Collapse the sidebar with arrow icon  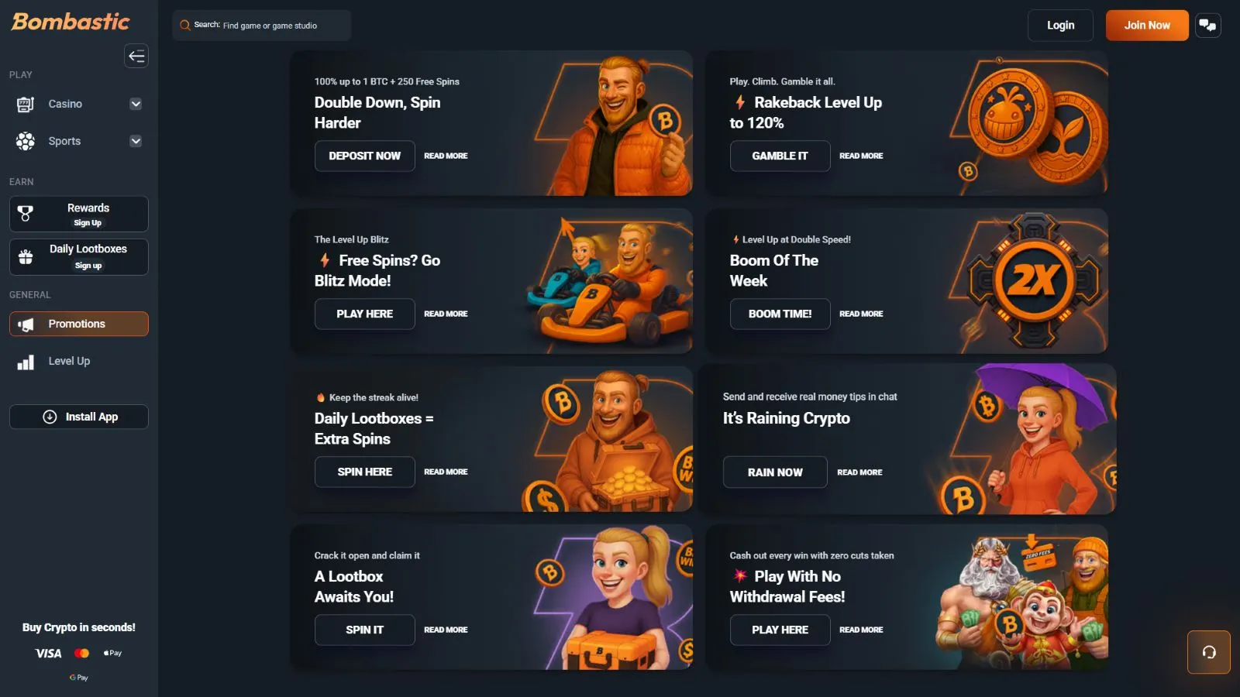[136, 56]
